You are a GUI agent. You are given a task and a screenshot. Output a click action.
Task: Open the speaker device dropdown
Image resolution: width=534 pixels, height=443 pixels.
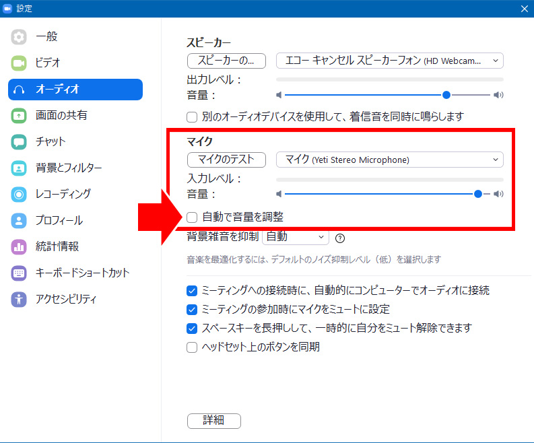389,61
